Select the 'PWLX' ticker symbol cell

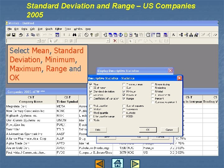[67, 125]
